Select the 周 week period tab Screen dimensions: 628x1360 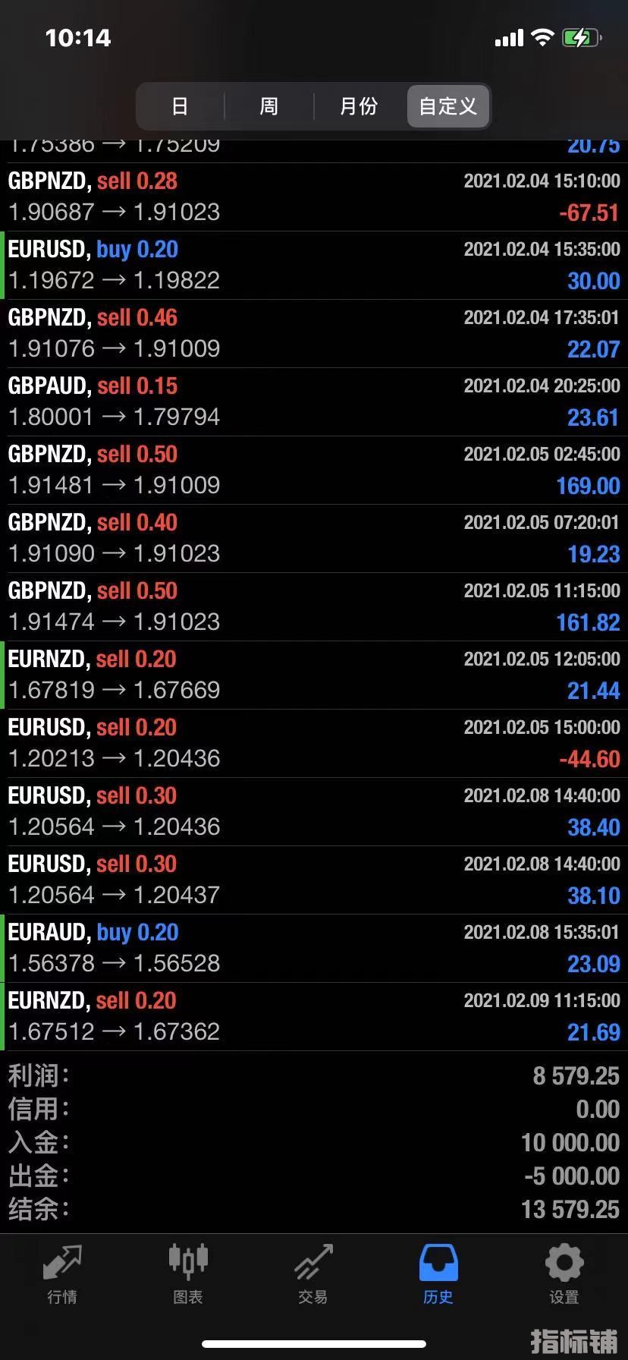point(268,106)
